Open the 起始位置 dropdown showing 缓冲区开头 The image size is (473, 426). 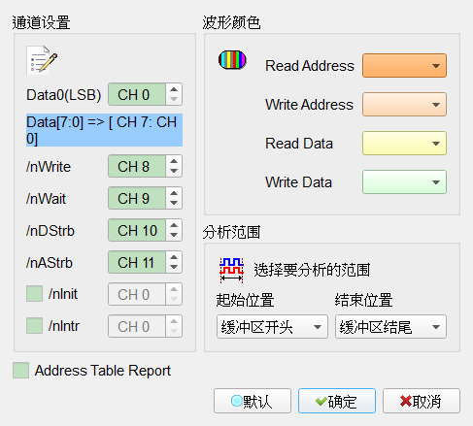click(272, 327)
